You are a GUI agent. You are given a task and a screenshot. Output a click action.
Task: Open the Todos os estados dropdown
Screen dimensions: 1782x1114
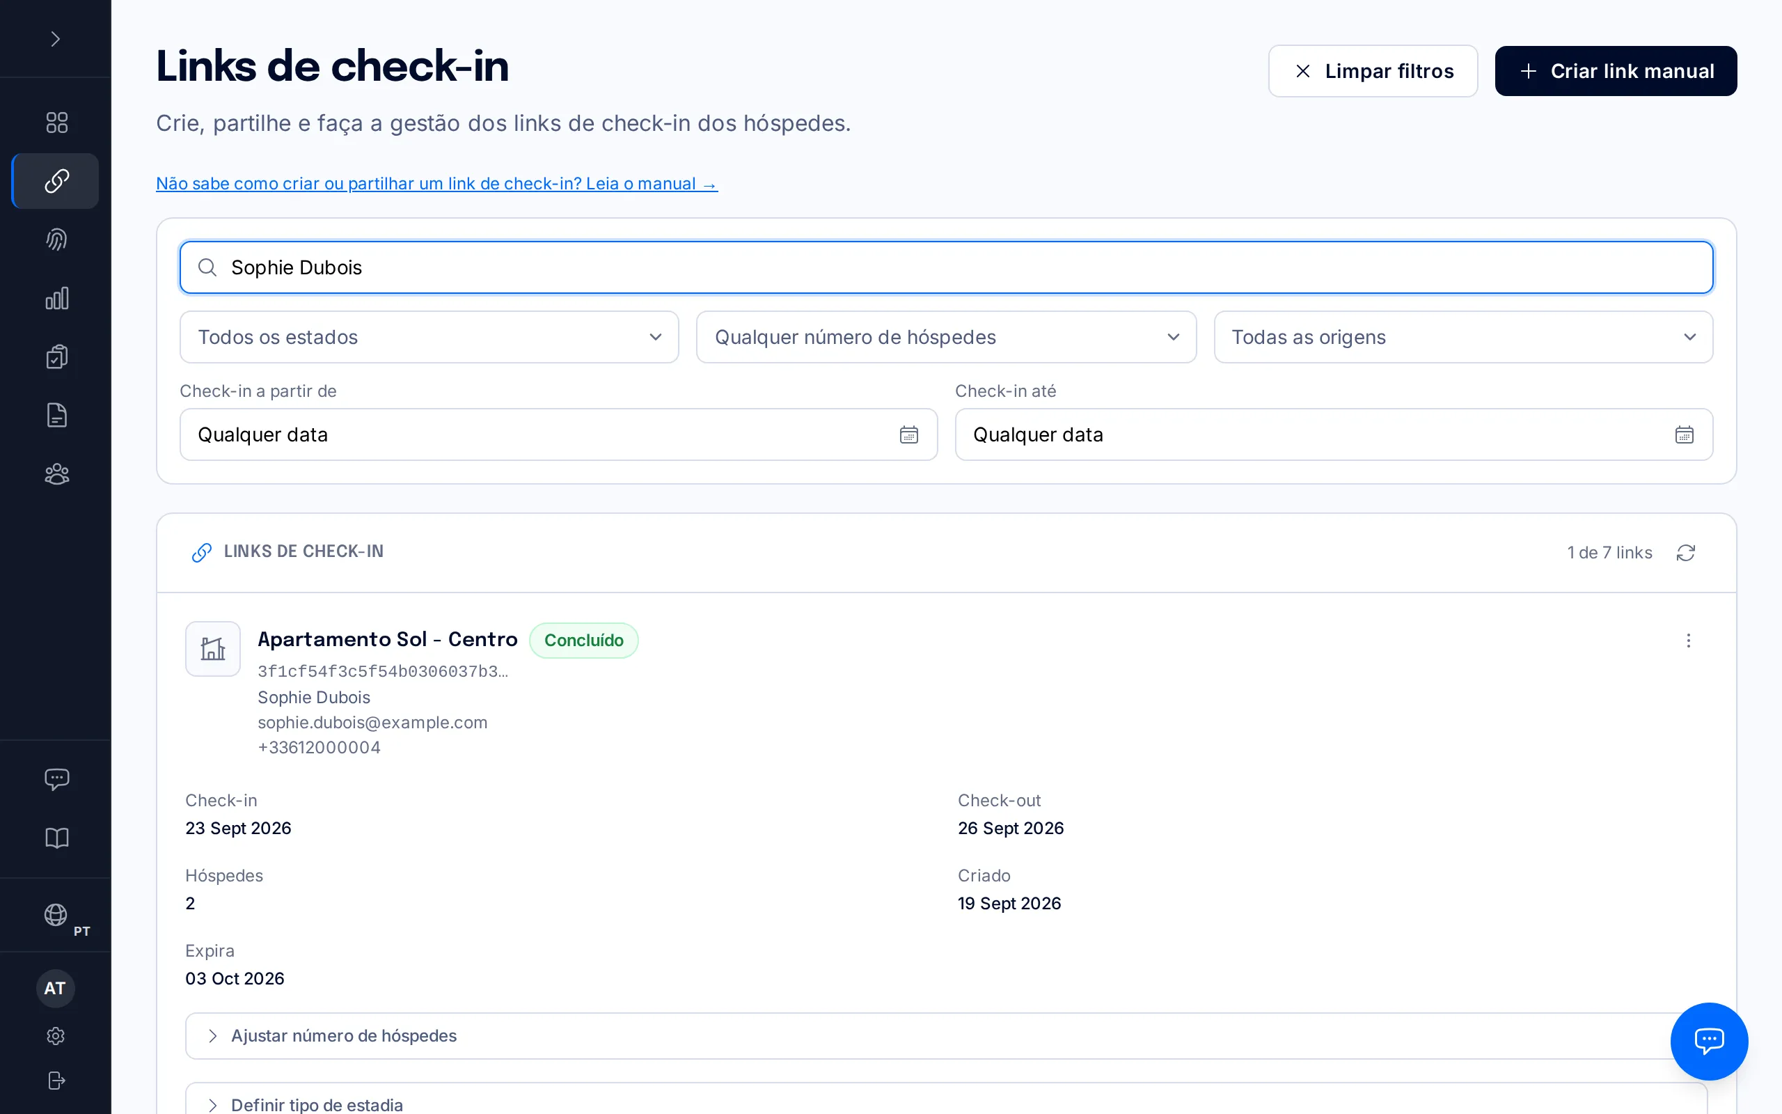click(x=429, y=337)
